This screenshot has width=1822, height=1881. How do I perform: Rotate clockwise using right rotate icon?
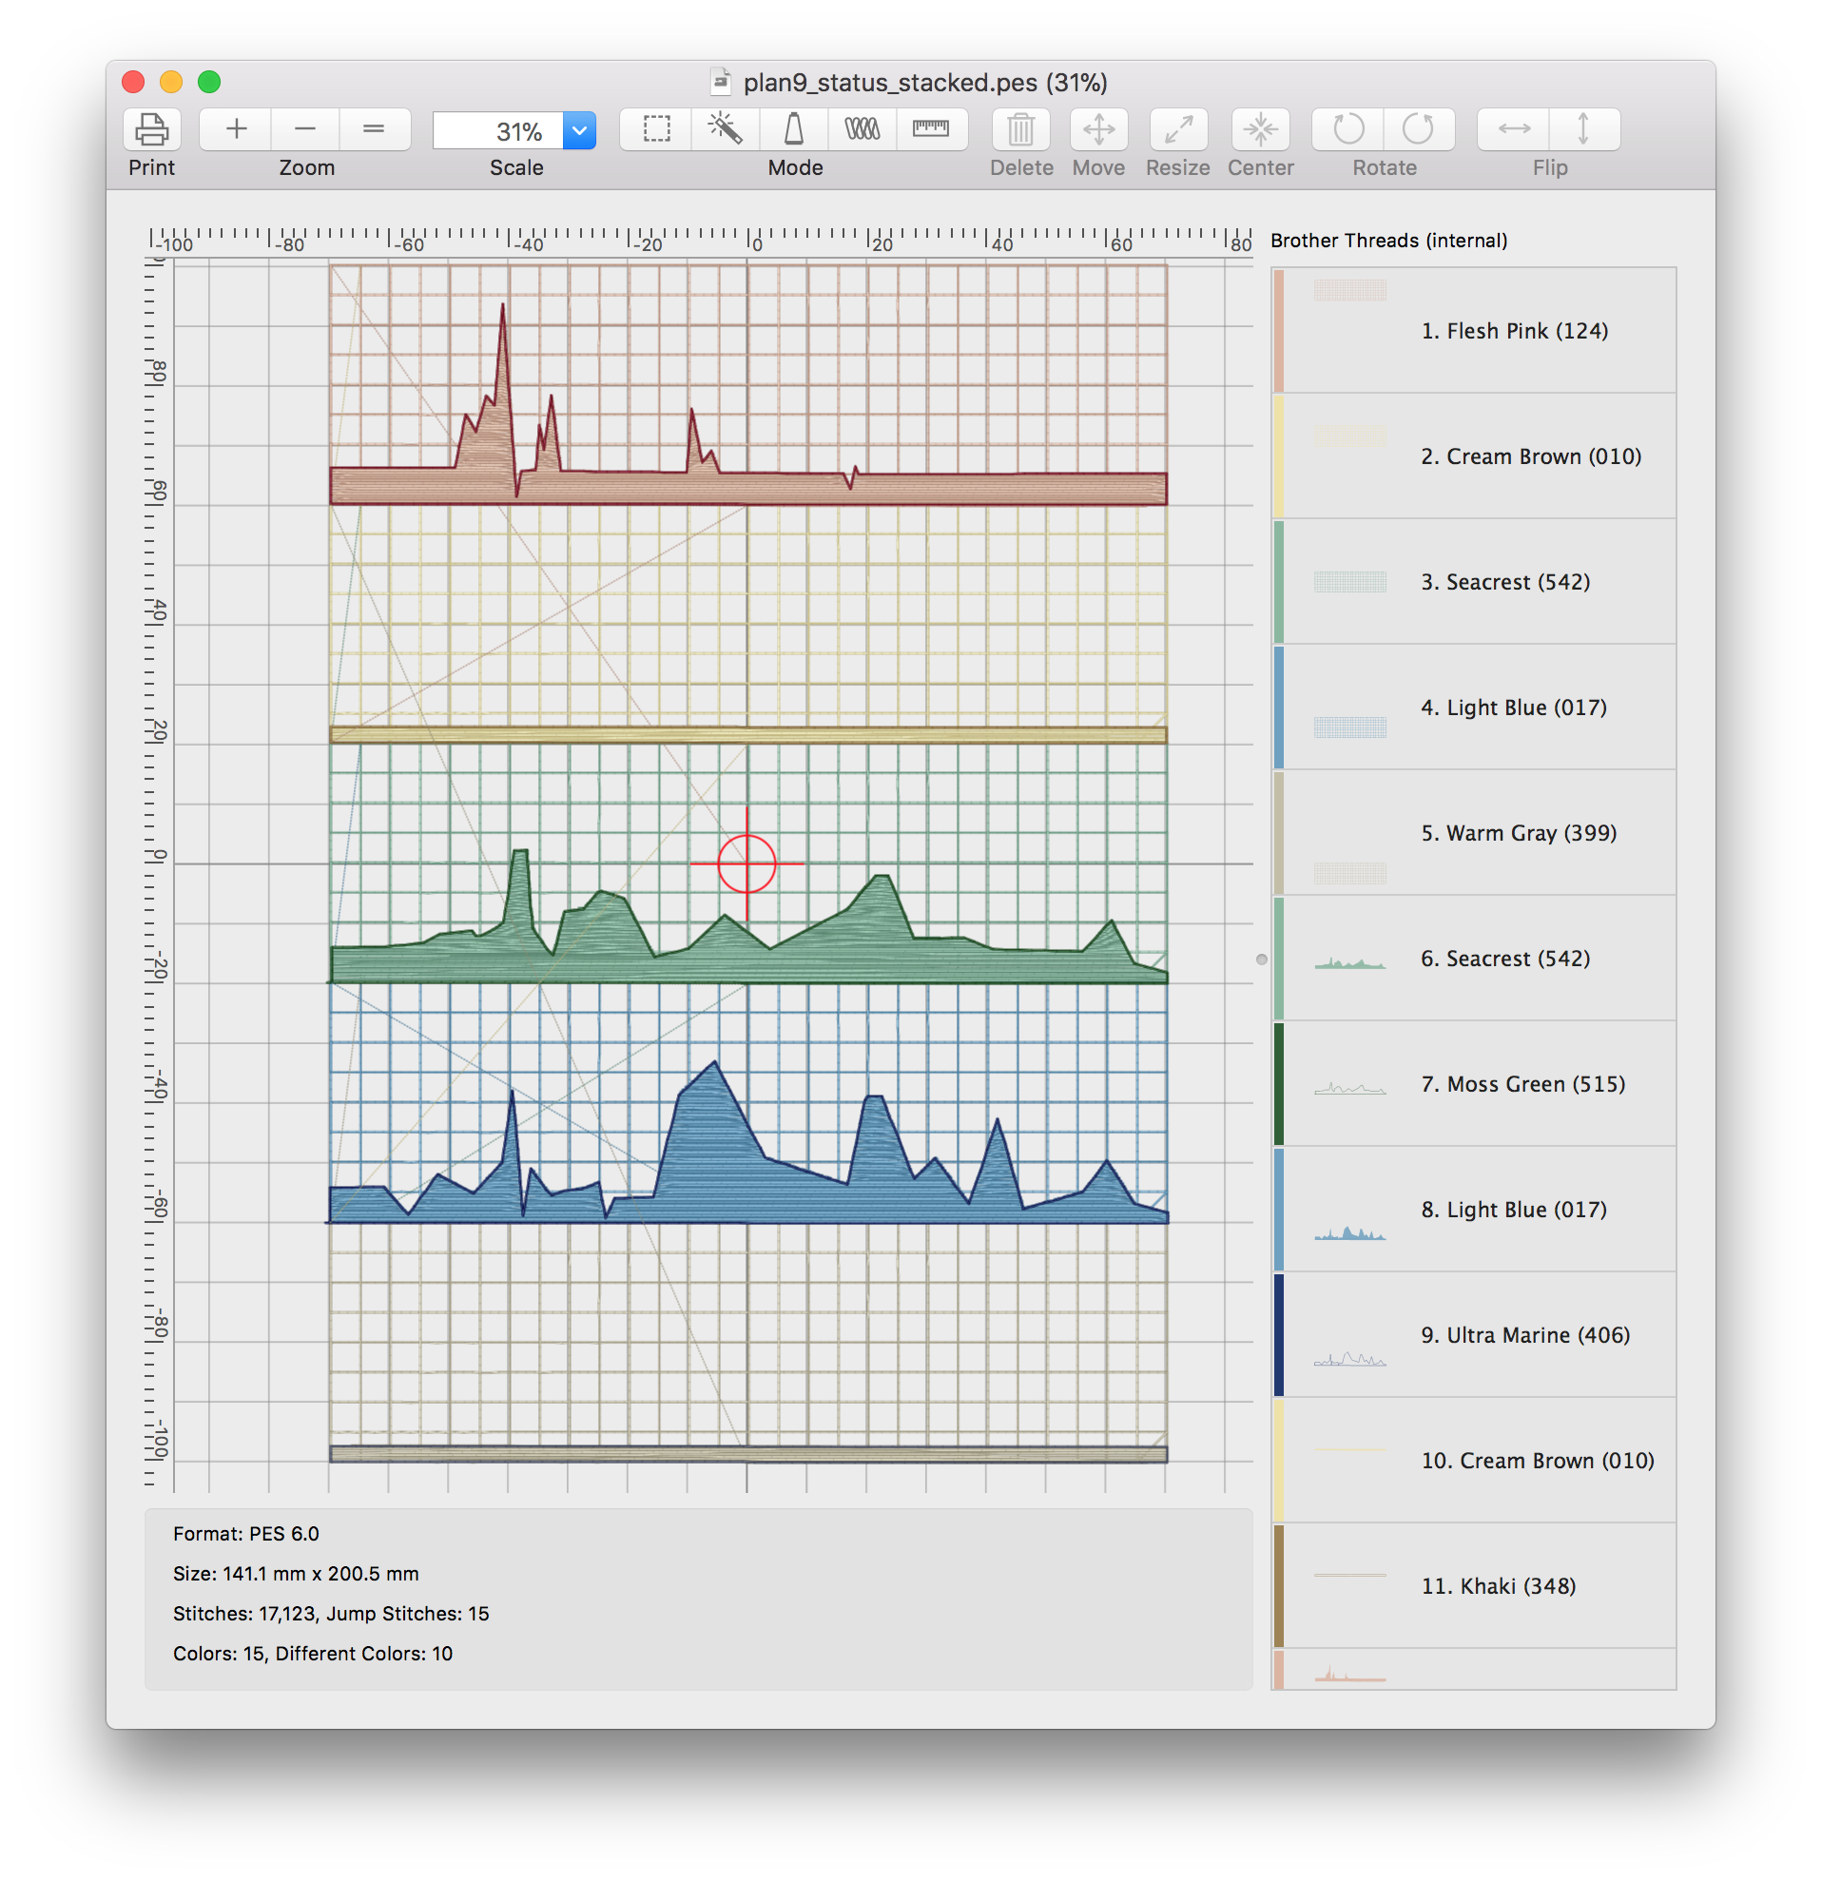point(1418,129)
